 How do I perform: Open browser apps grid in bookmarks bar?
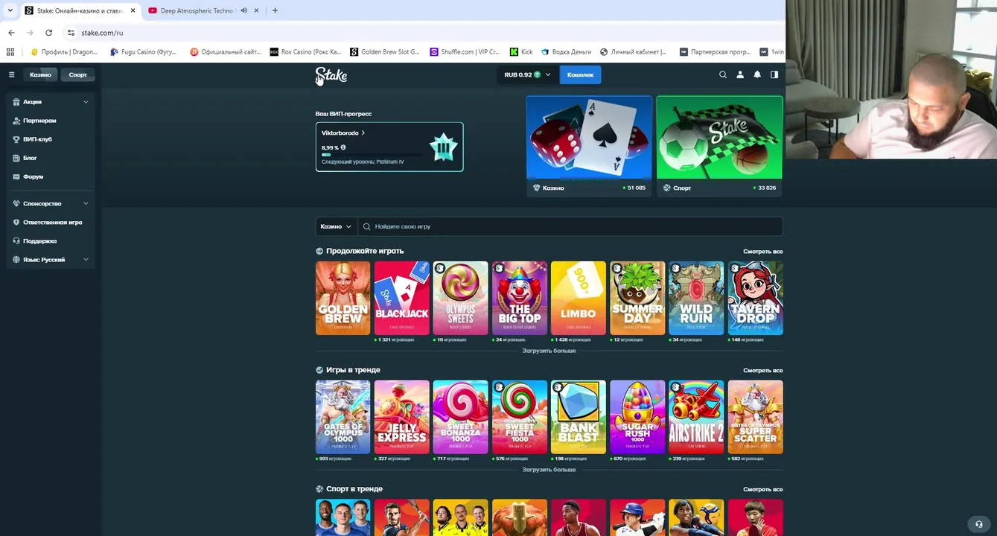click(x=10, y=52)
